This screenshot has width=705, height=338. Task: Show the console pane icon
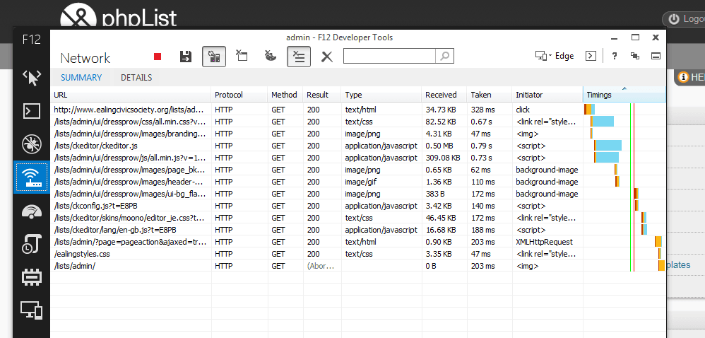coord(591,56)
